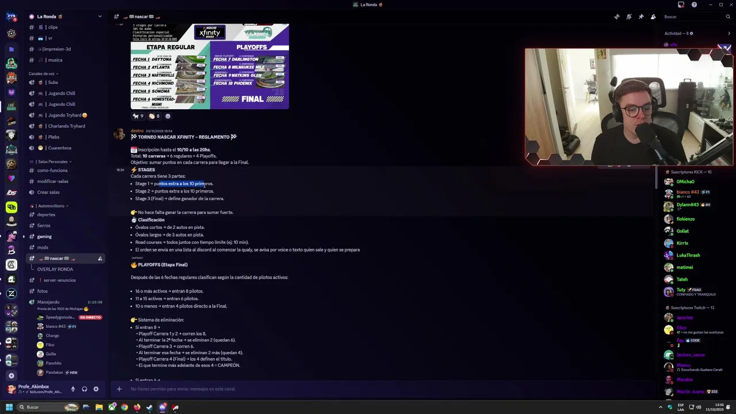The width and height of the screenshot is (736, 414).
Task: Open File Explorer from the taskbar
Action: [99, 407]
